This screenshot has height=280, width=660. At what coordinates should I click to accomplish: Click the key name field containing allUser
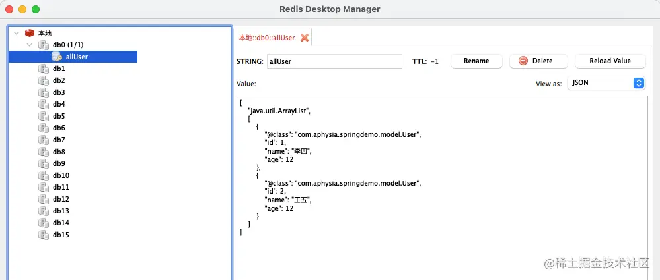tap(334, 61)
